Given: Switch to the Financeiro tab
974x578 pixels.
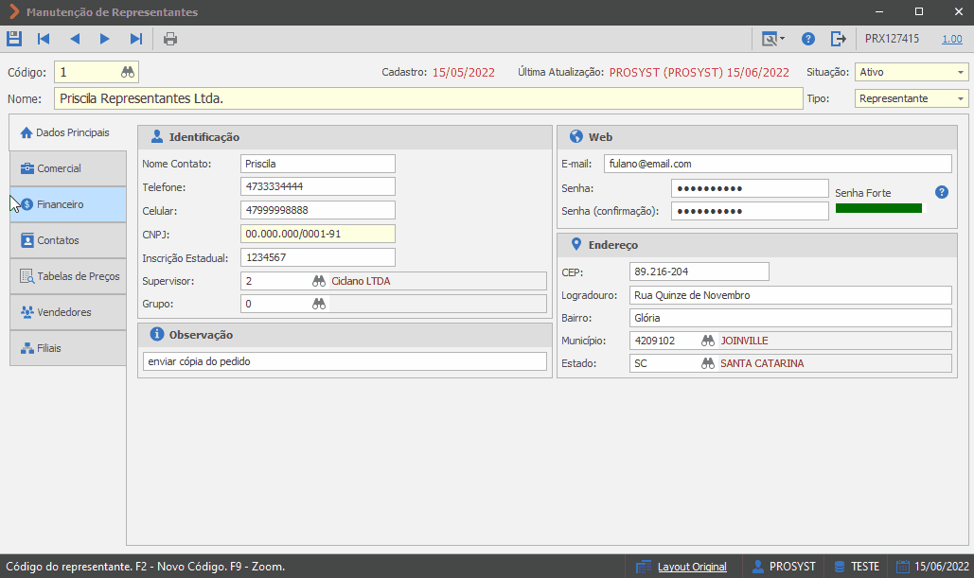Looking at the screenshot, I should [68, 204].
